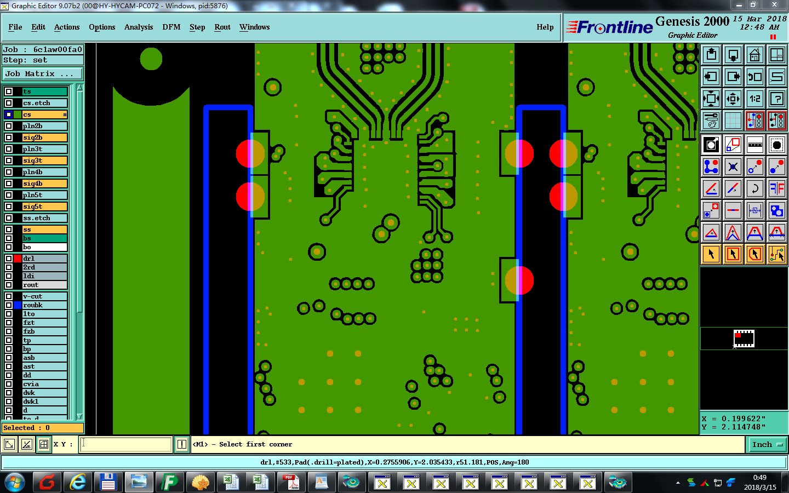Click the green cs layer color swatch
This screenshot has width=789, height=493.
tap(18, 114)
